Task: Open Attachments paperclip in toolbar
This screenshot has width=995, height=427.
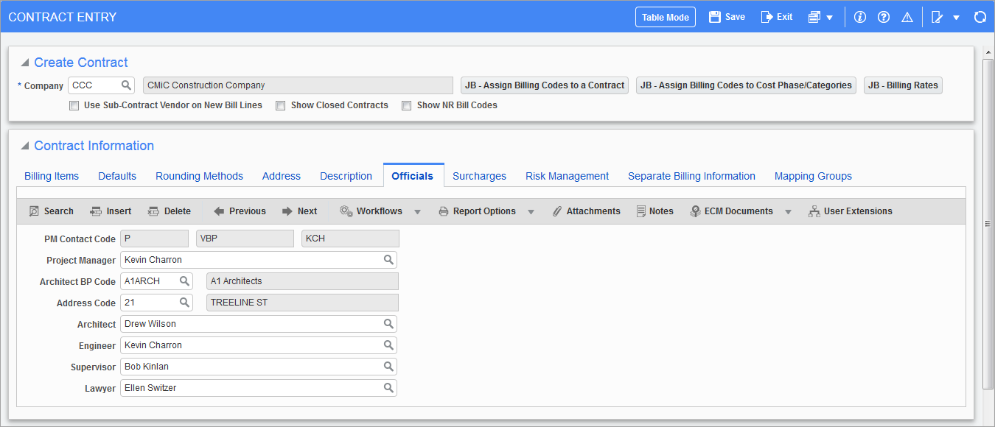Action: tap(558, 211)
